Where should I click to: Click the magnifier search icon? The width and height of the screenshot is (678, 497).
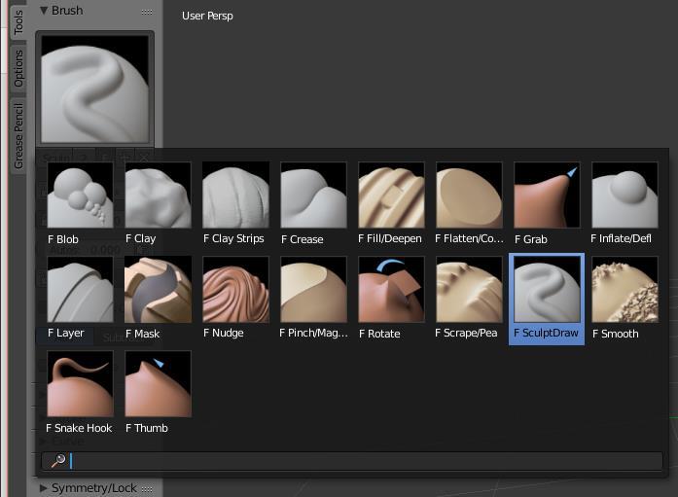(58, 461)
